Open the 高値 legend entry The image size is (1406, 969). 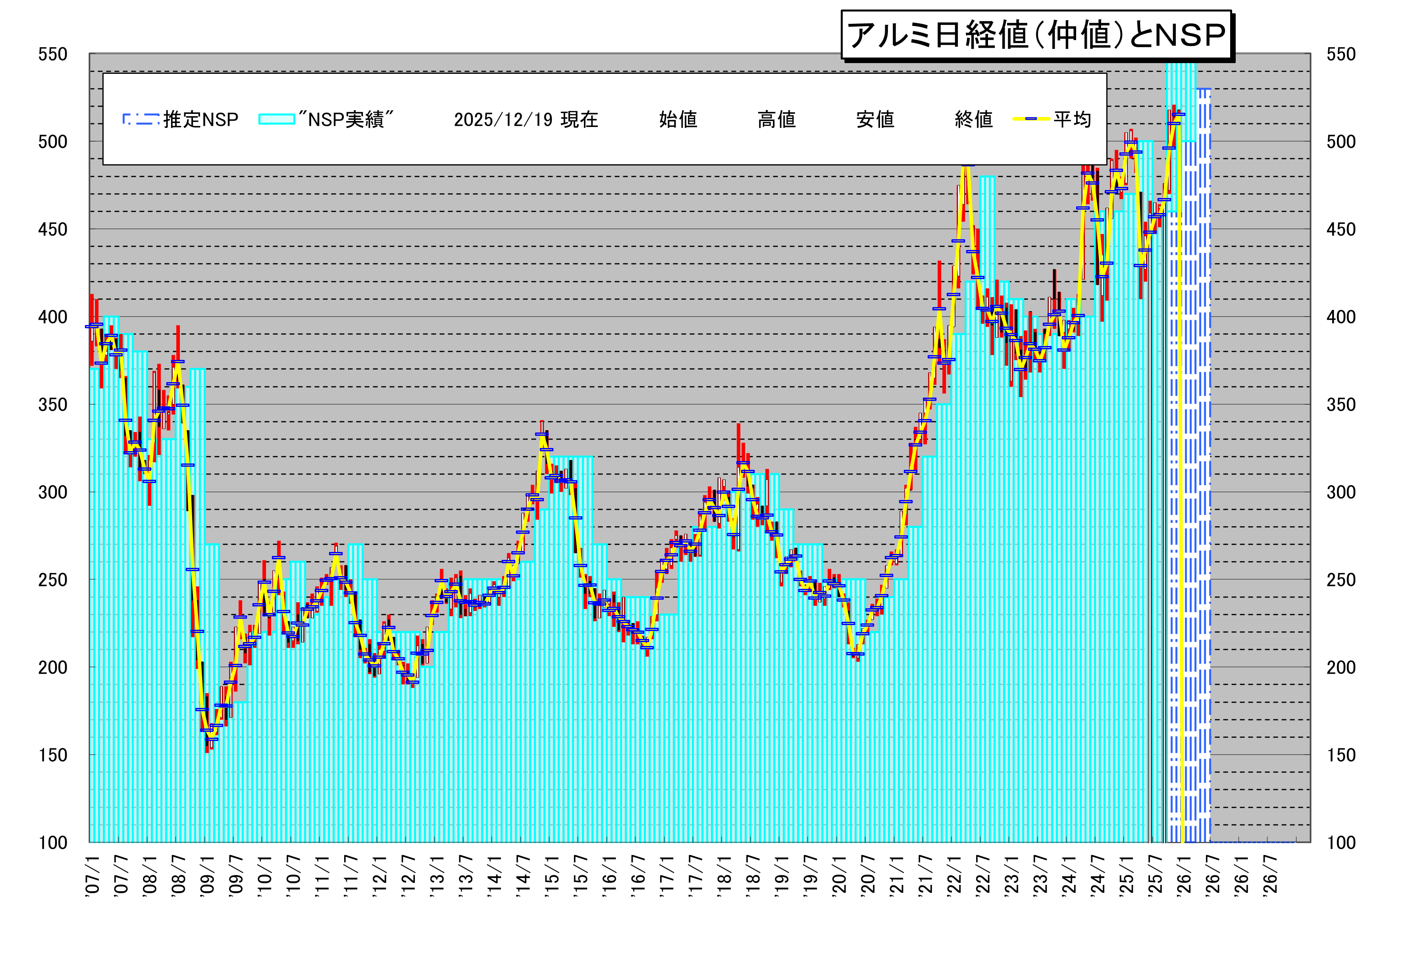tap(778, 119)
